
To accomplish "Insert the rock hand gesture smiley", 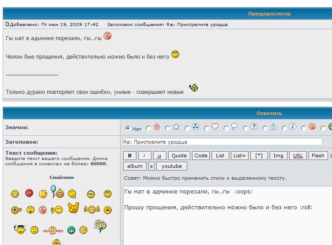I will 73,208.
